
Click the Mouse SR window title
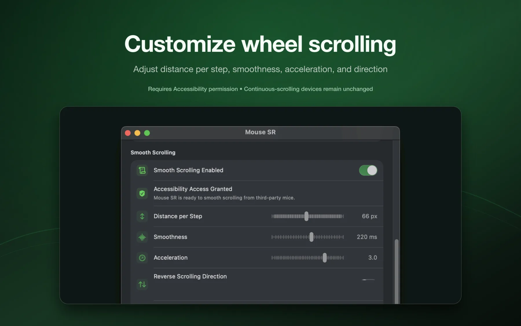click(x=260, y=132)
